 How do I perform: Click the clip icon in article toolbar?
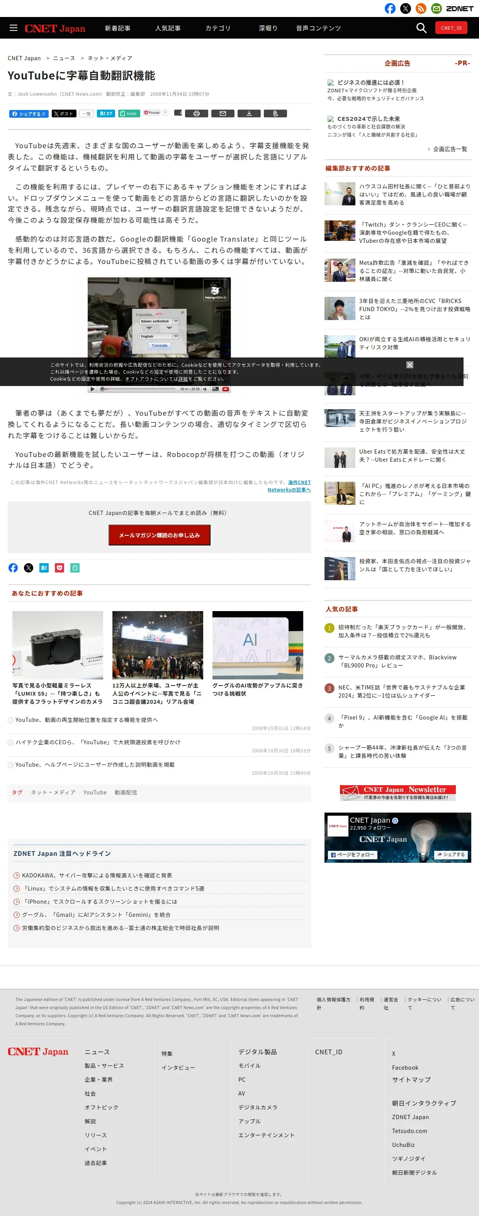coord(275,113)
